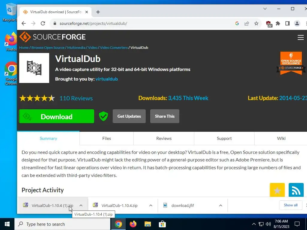Click 3,435 This Week downloads link
This screenshot has height=230, width=307.
click(x=188, y=98)
